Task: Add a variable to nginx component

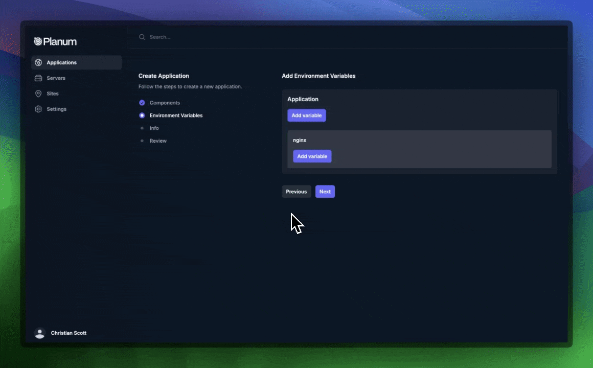Action: point(312,156)
